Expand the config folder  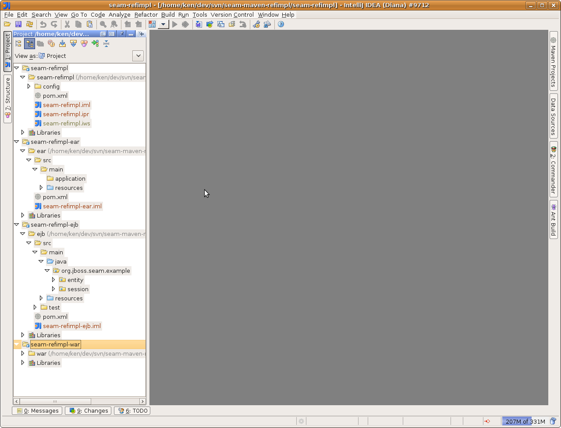tap(29, 86)
